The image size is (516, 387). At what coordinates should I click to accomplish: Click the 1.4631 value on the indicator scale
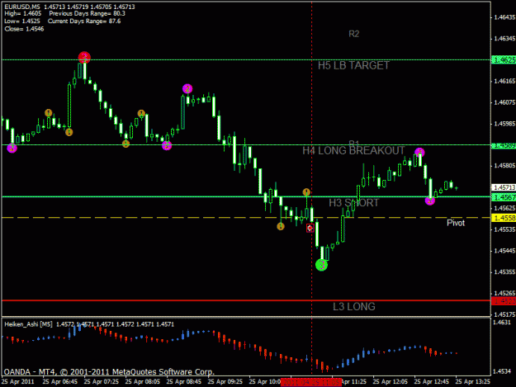point(502,323)
